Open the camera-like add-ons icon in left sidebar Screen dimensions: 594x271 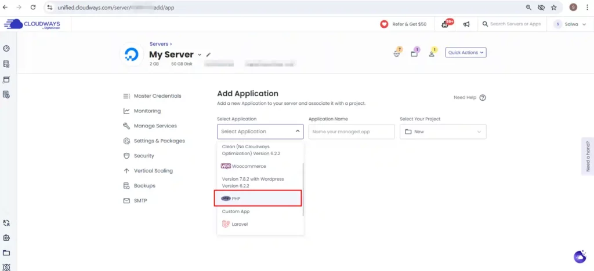click(6, 238)
